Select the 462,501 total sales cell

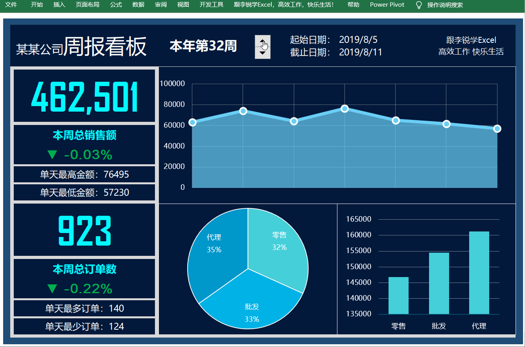click(85, 96)
